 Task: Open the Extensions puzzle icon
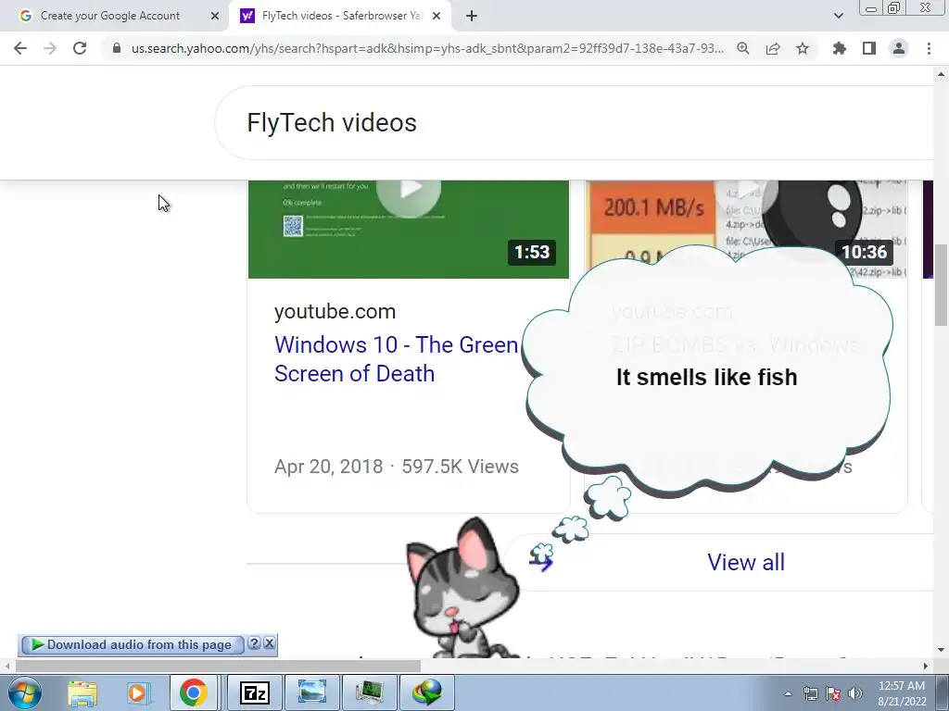(840, 48)
